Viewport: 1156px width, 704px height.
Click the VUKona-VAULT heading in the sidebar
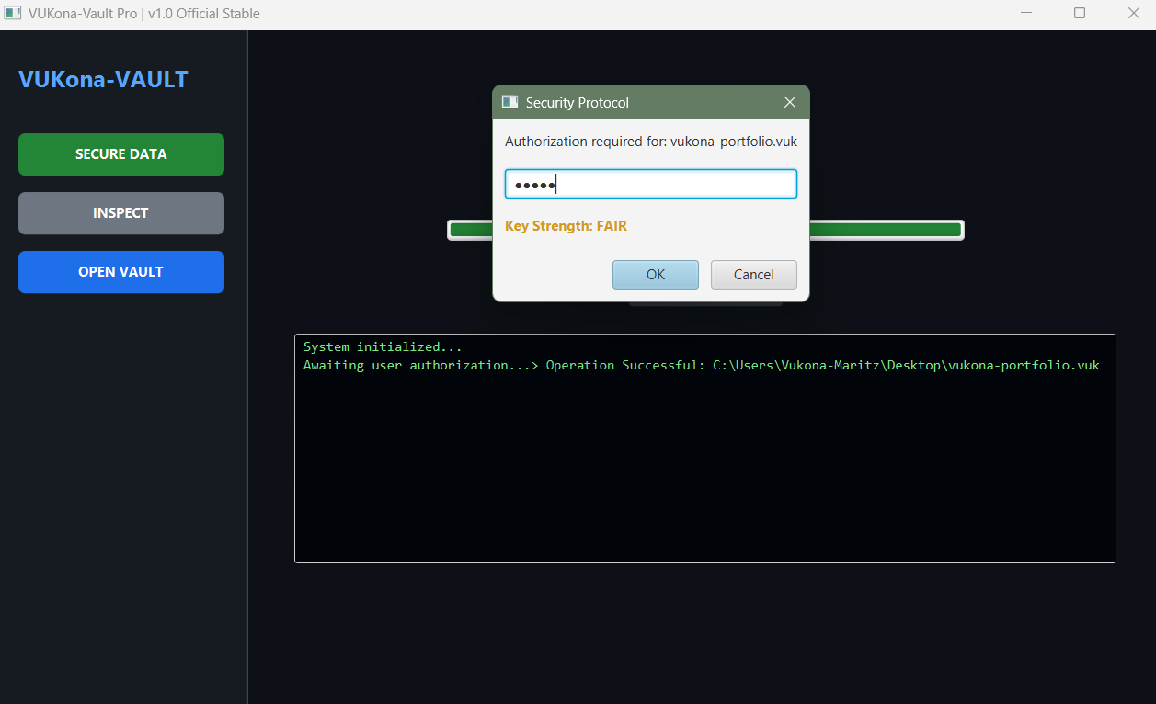(103, 79)
